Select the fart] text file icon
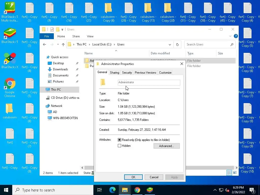 click(10, 136)
